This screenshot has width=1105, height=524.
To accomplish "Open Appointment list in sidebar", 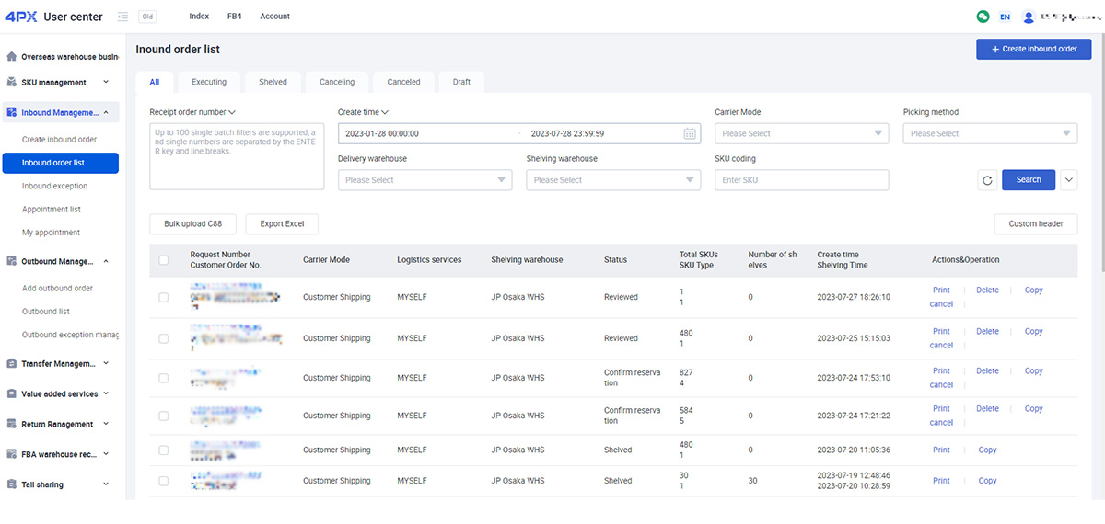I will click(52, 210).
